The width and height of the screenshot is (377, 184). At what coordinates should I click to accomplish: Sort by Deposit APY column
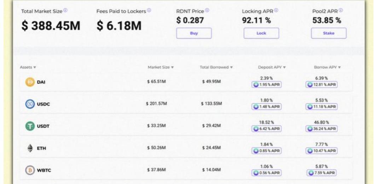click(272, 67)
